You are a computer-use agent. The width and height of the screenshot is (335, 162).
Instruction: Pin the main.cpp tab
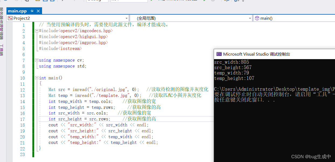tap(32, 11)
